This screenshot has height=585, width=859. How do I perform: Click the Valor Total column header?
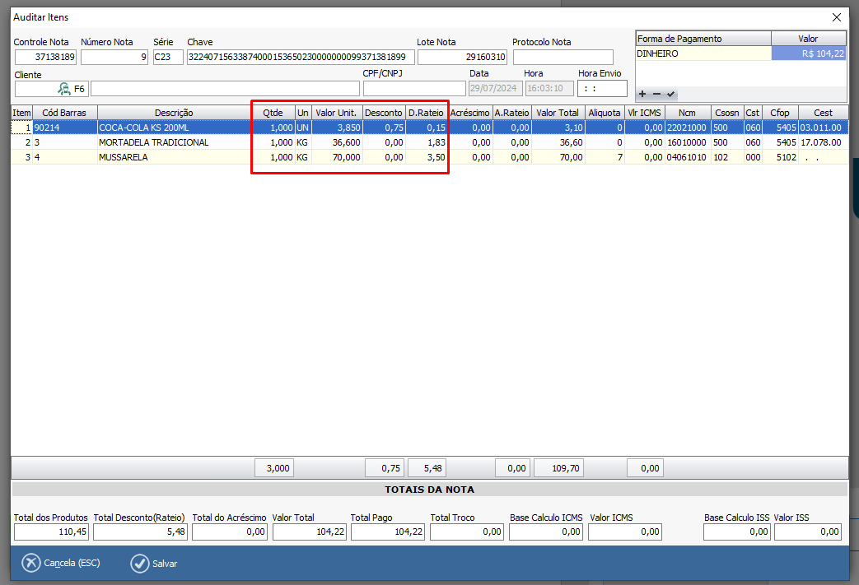[558, 113]
